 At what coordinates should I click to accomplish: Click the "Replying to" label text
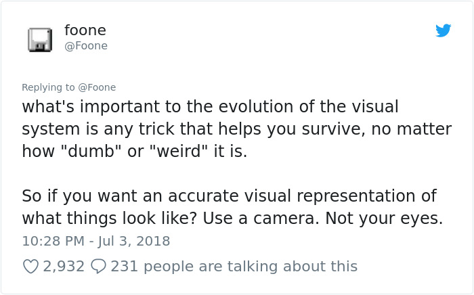click(48, 87)
